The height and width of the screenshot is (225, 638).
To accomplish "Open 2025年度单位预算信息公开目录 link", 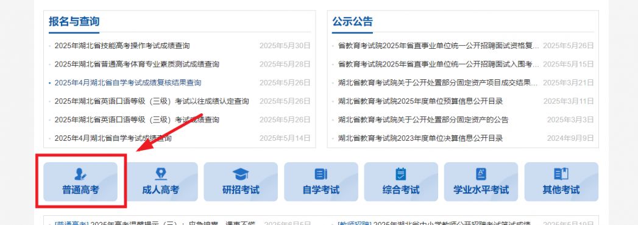I will click(420, 101).
